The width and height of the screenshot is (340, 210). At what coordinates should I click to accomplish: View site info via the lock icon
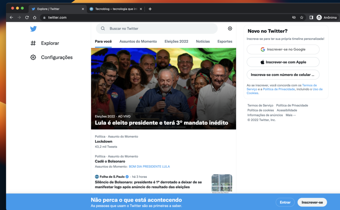pyautogui.click(x=44, y=18)
